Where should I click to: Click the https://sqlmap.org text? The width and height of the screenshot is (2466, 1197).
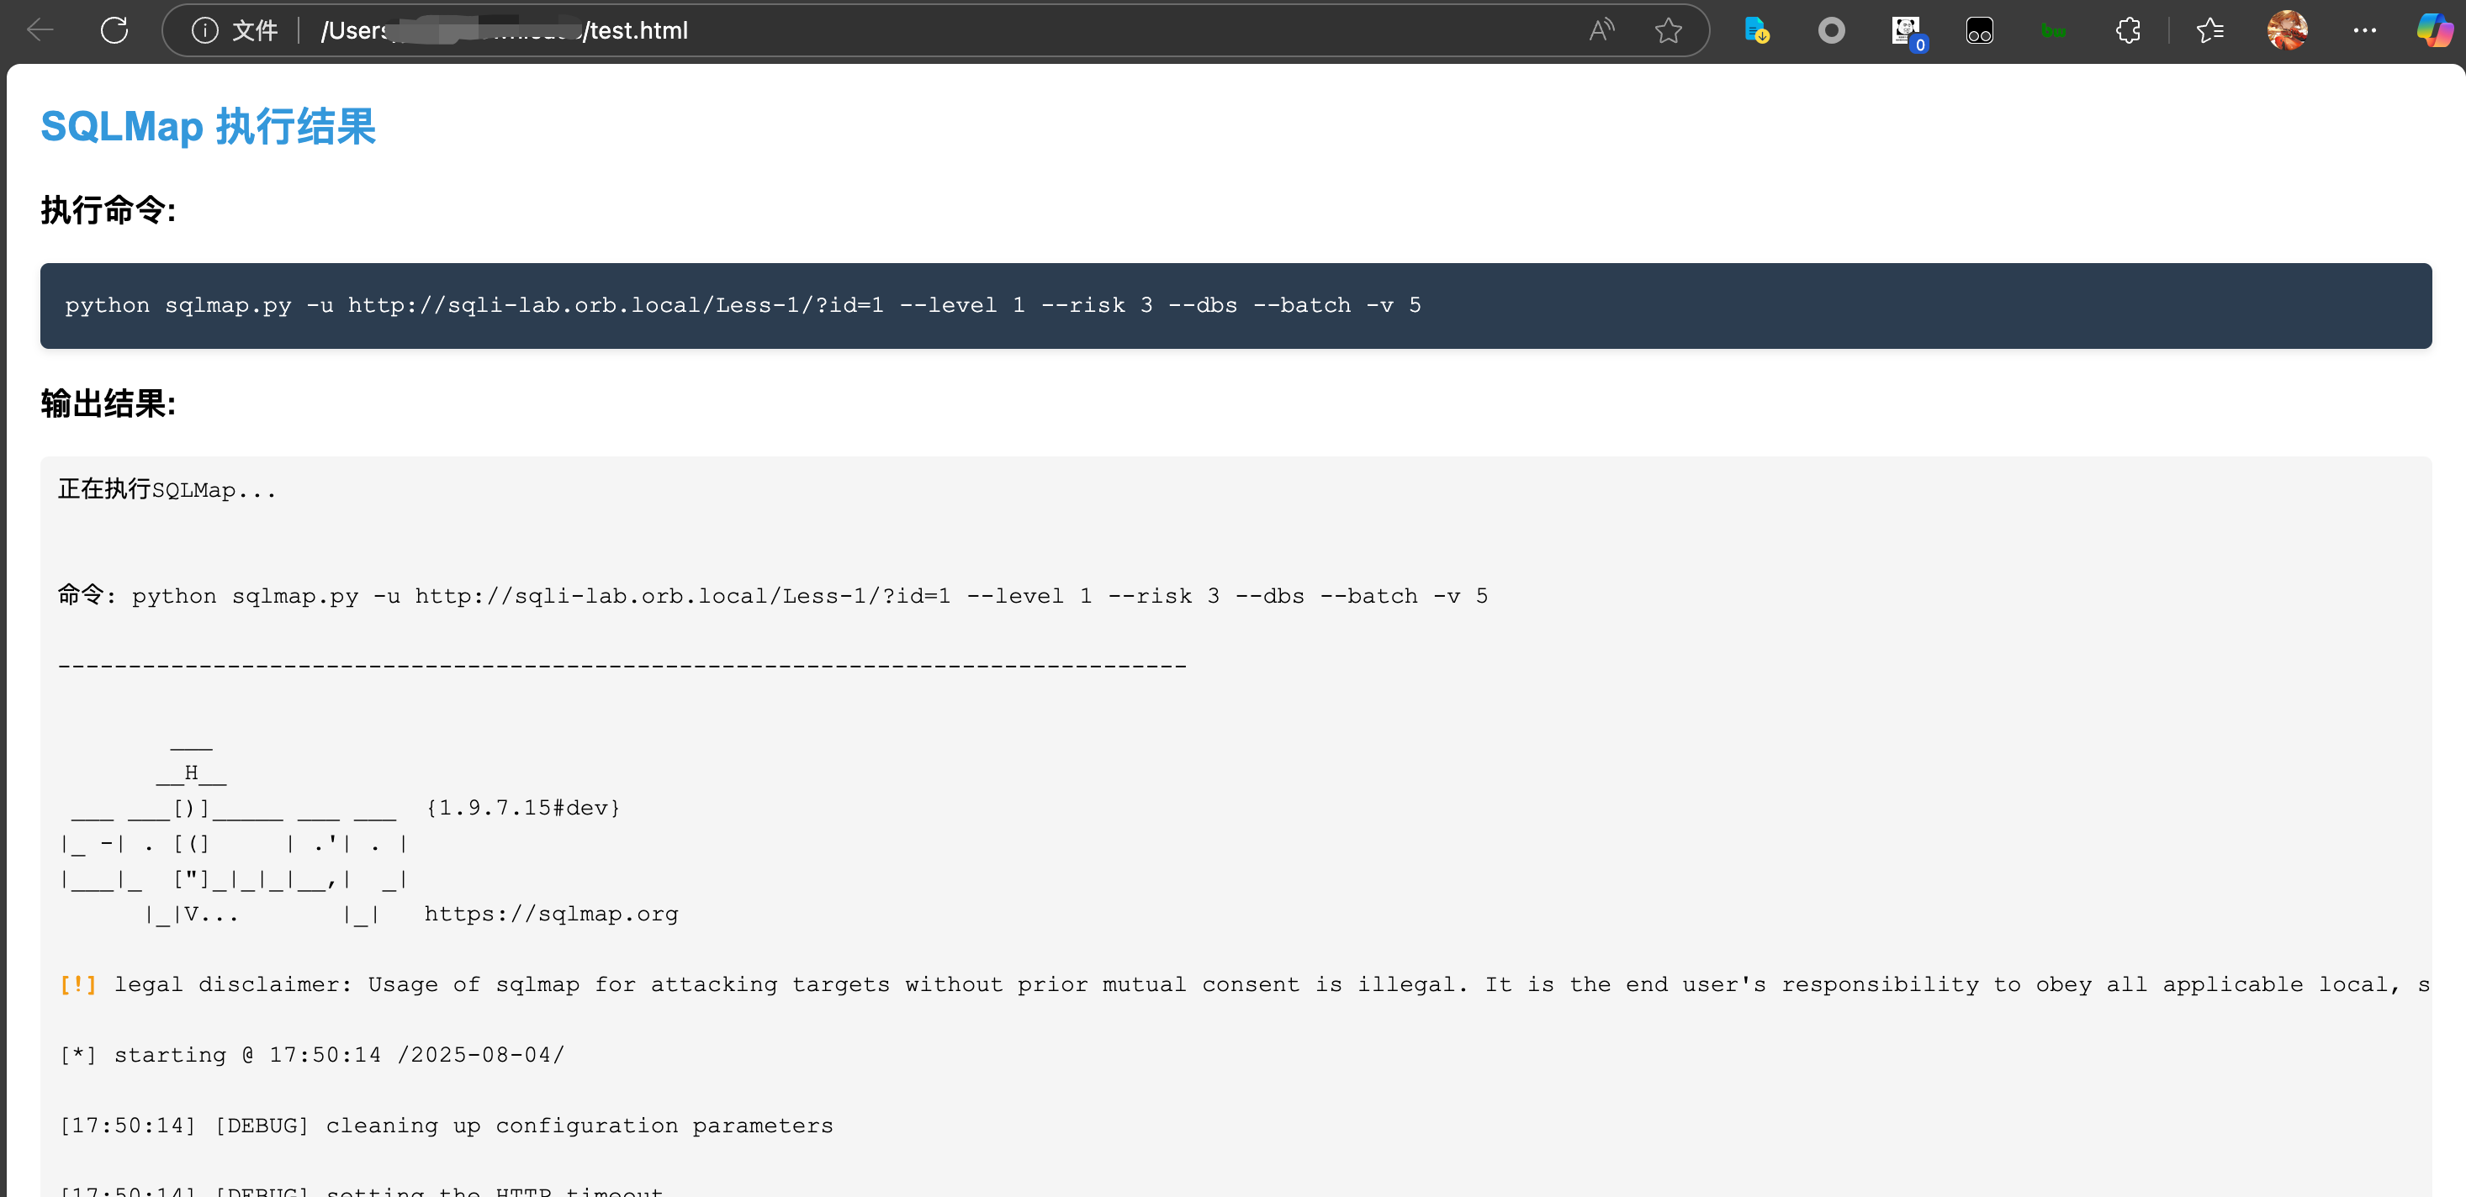tap(550, 914)
